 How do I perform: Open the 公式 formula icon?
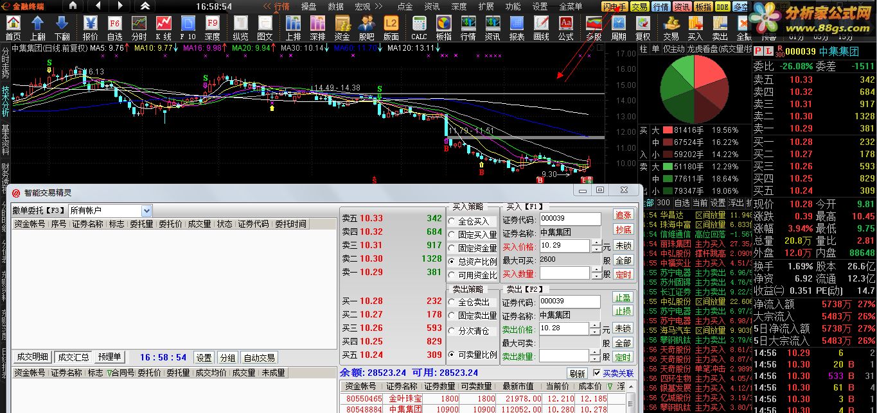click(565, 29)
